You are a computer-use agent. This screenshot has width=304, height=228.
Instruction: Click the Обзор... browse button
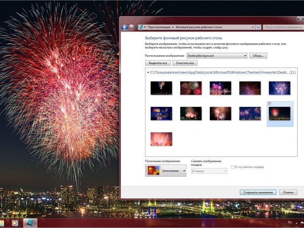click(258, 55)
